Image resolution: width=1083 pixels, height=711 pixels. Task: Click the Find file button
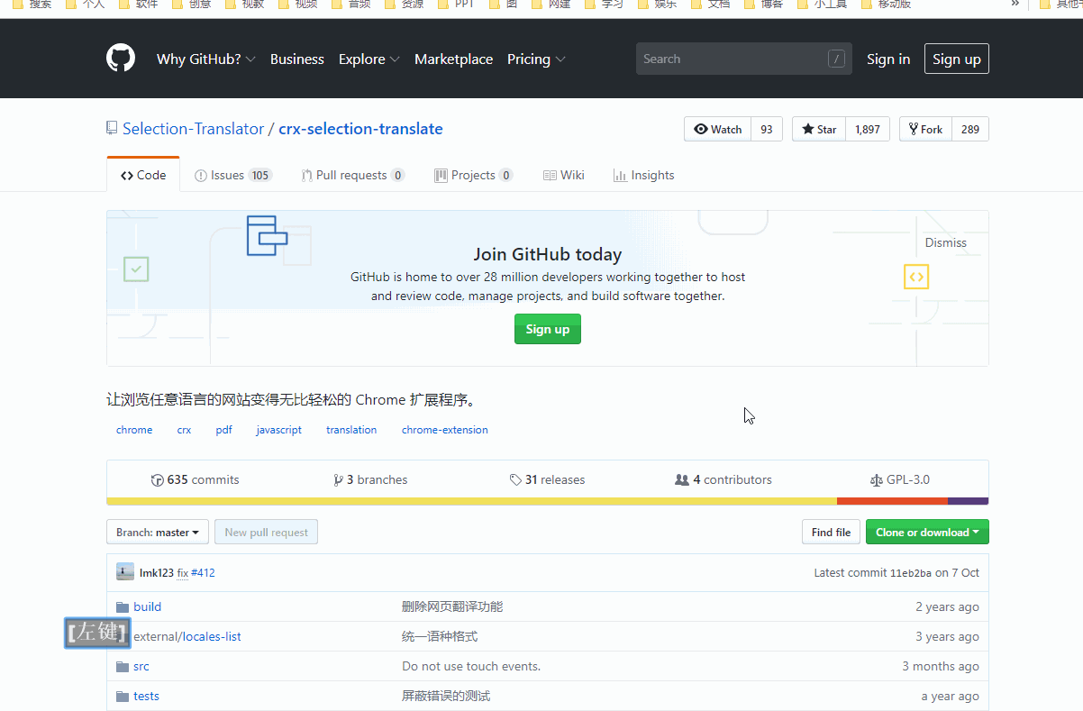(x=831, y=532)
